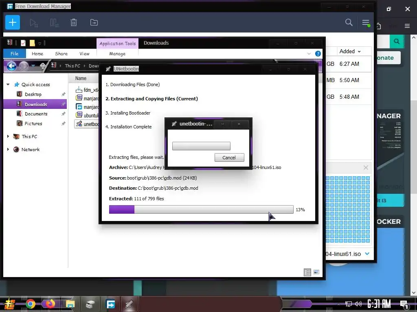Click the forward navigation button in explorer
Screen dimensions: 417x312
[24, 66]
